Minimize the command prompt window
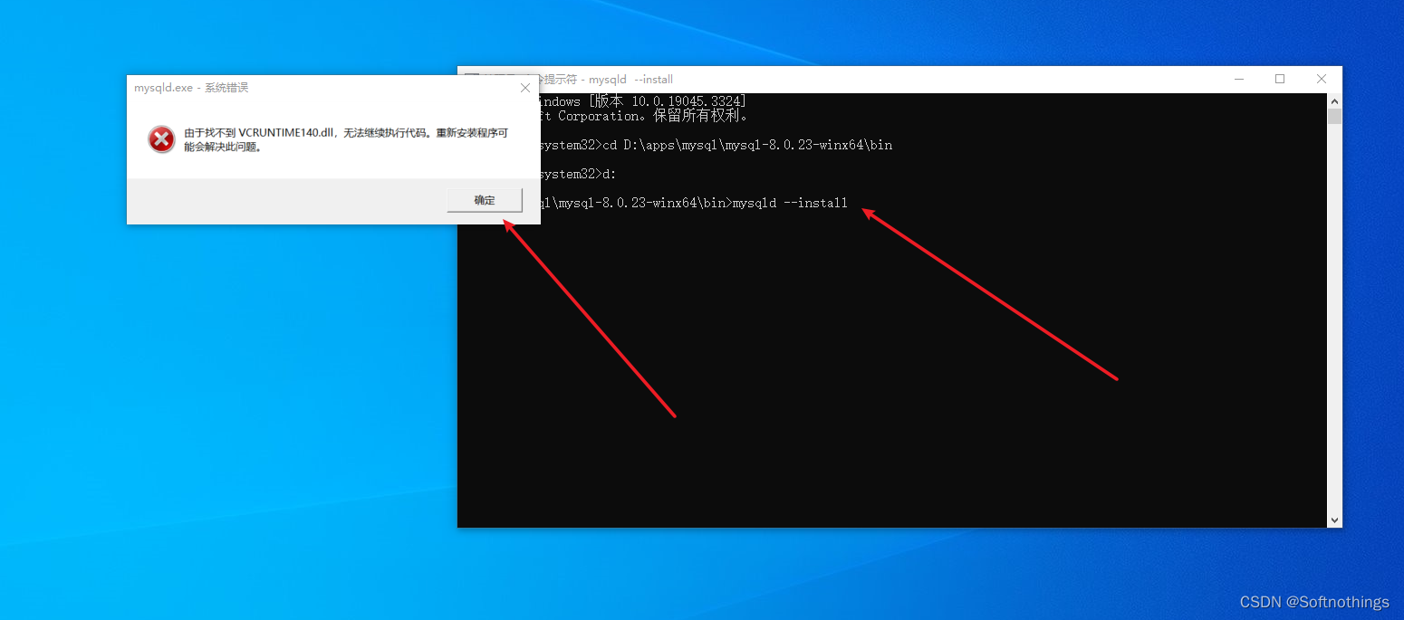Viewport: 1404px width, 620px height. 1238,80
